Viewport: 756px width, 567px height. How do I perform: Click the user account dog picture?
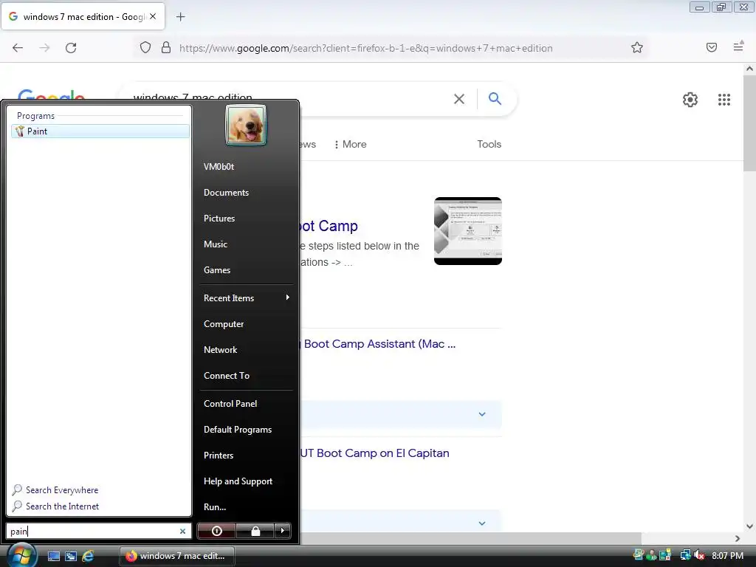coord(246,125)
